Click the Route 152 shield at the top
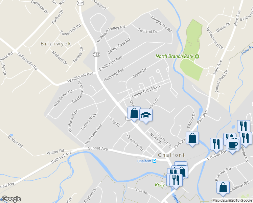 tap(80, 3)
